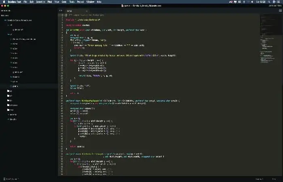
Task: Click the syntax selector in the status bar
Action: (274, 179)
